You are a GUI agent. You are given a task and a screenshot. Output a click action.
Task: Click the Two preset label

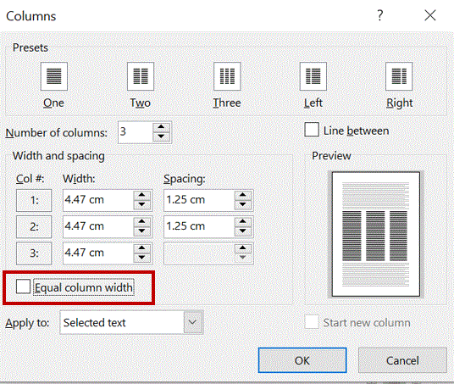(x=140, y=103)
